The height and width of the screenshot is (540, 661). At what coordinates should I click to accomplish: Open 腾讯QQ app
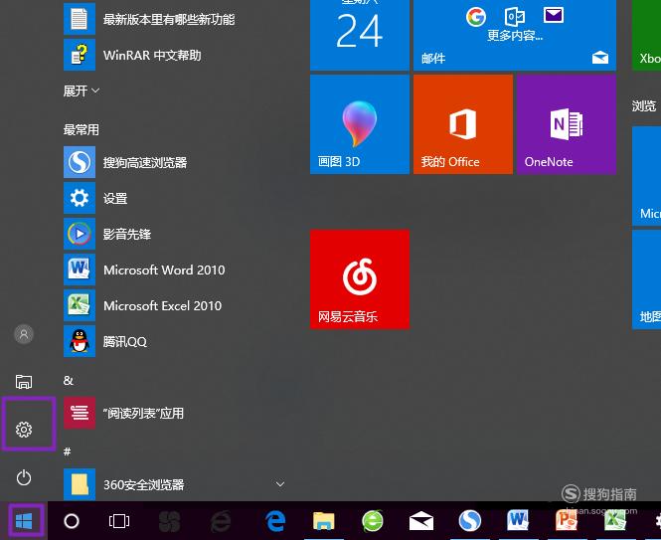174,341
